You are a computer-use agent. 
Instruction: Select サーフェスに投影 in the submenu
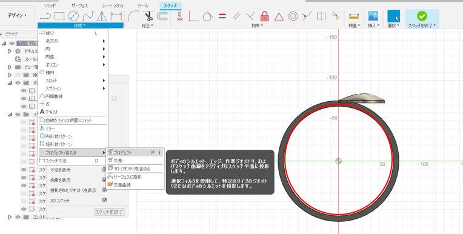[135, 176]
